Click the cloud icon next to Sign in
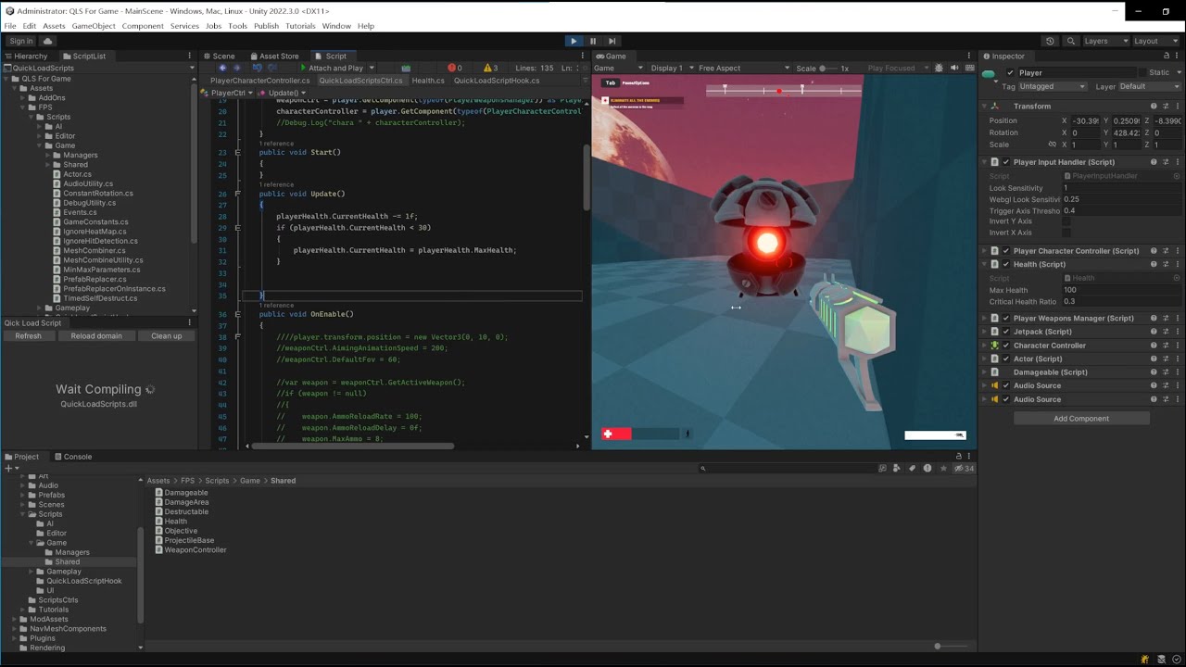Viewport: 1186px width, 667px height. (x=48, y=41)
